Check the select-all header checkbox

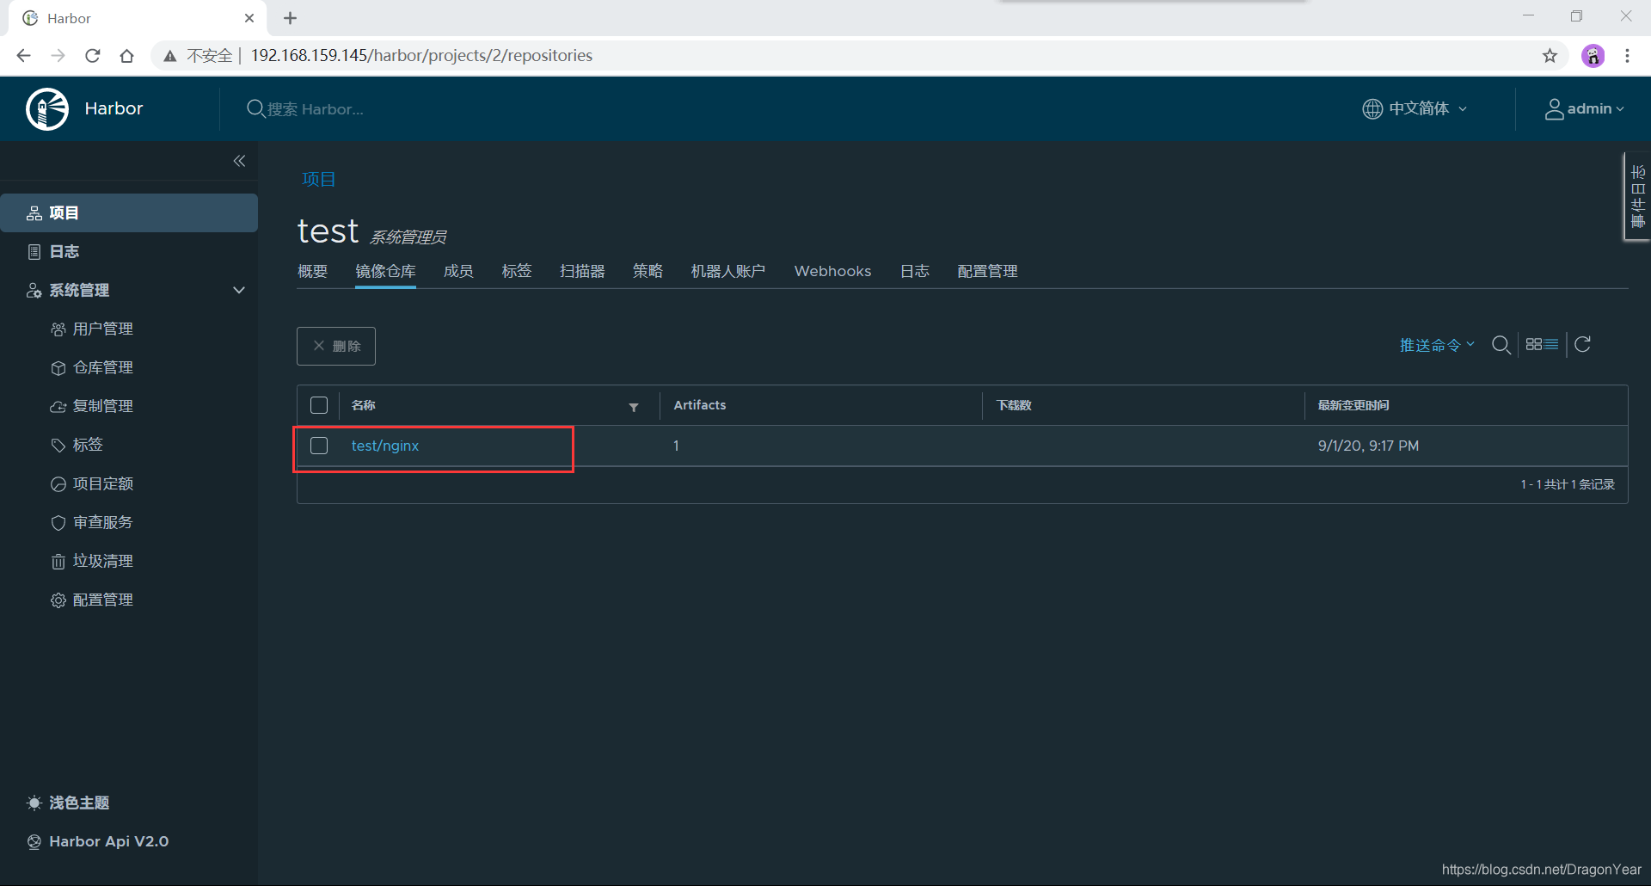(x=319, y=405)
